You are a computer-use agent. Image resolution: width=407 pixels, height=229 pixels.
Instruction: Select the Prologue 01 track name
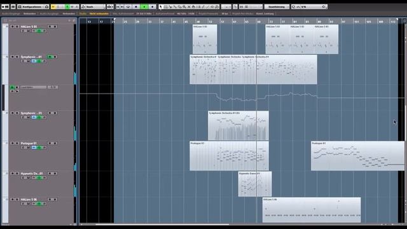tap(29, 143)
